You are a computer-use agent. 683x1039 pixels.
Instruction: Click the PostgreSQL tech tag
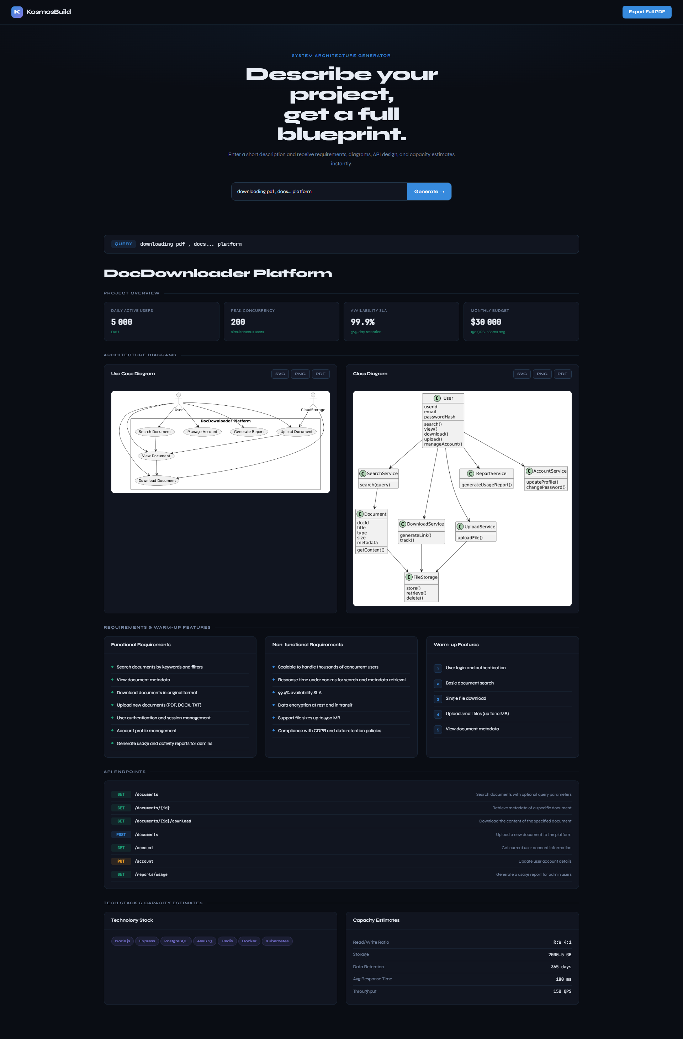(176, 941)
